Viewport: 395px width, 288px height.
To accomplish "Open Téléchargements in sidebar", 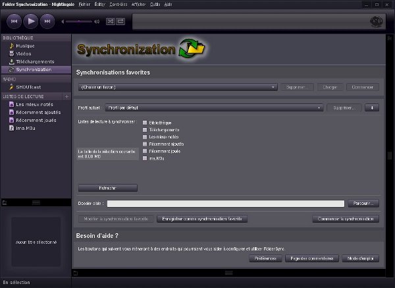I will click(35, 61).
